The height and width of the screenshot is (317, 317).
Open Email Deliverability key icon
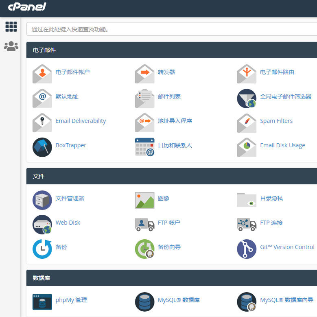point(42,123)
